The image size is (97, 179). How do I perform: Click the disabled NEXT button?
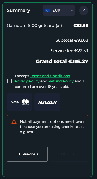[x=69, y=154]
